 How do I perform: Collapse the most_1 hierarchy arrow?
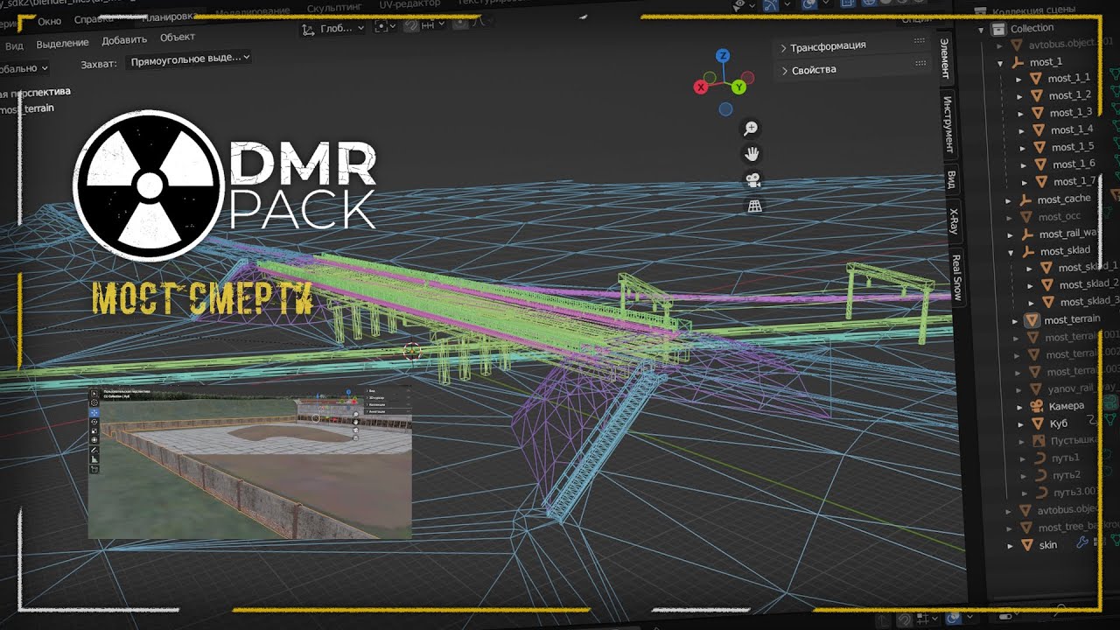[999, 63]
